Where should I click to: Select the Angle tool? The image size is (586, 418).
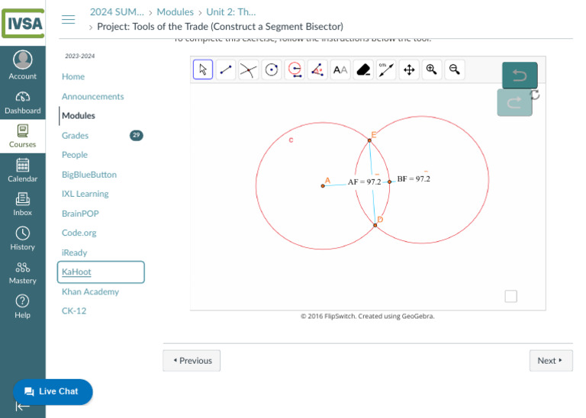click(317, 69)
